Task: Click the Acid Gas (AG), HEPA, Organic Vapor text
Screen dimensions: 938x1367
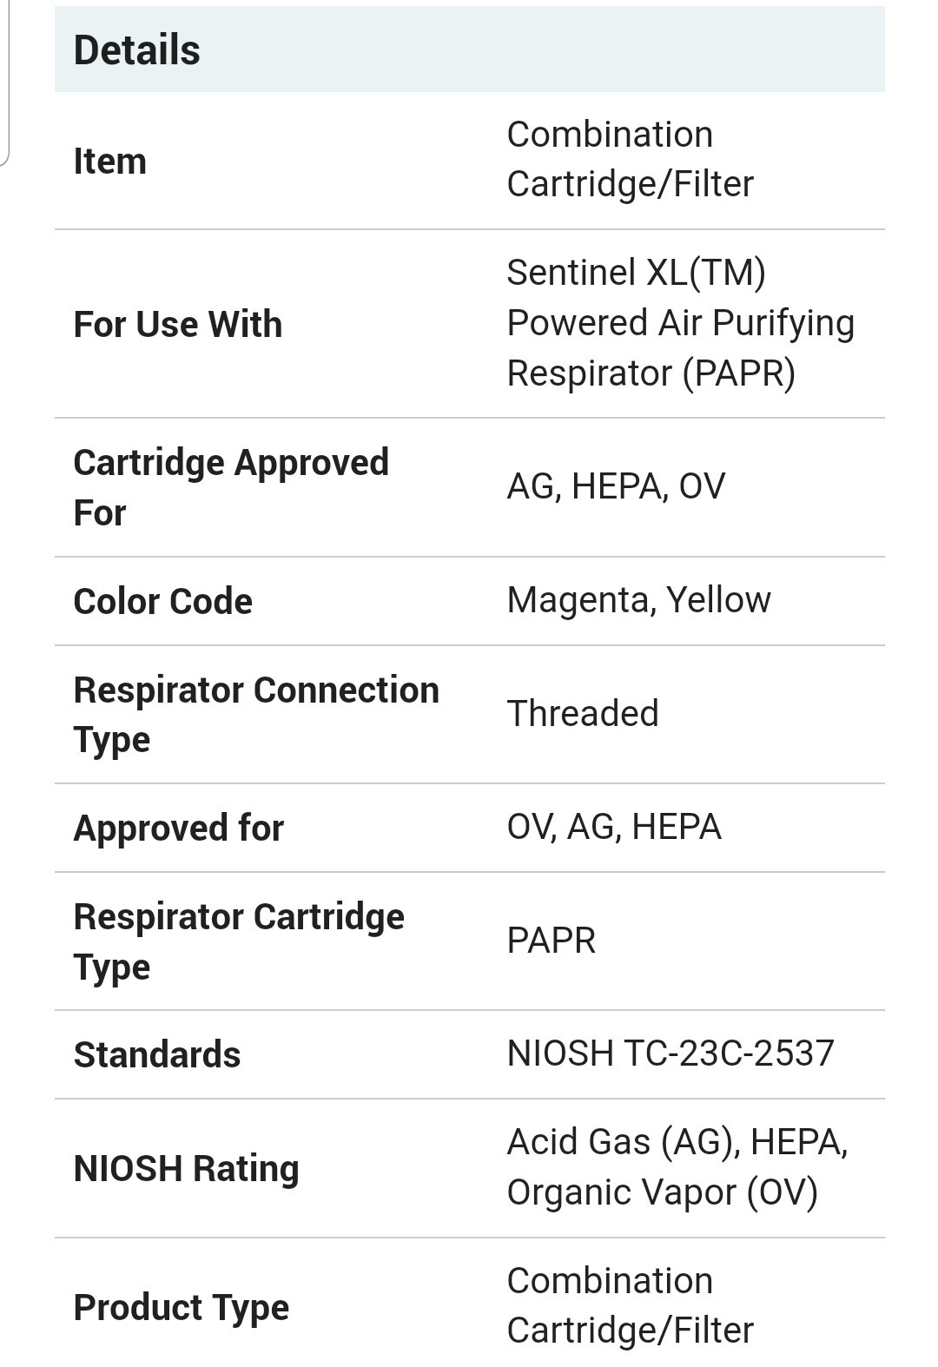Action: [677, 1167]
